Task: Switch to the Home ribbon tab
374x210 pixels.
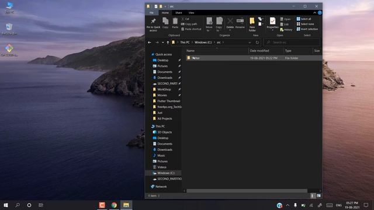Action: point(165,13)
